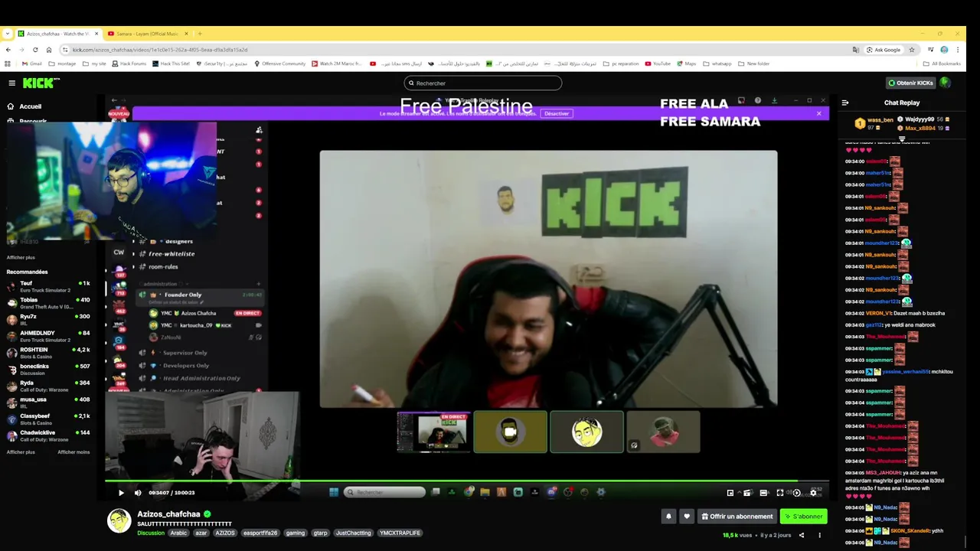The image size is (980, 551).
Task: Open YouTube bookmark
Action: click(x=658, y=64)
